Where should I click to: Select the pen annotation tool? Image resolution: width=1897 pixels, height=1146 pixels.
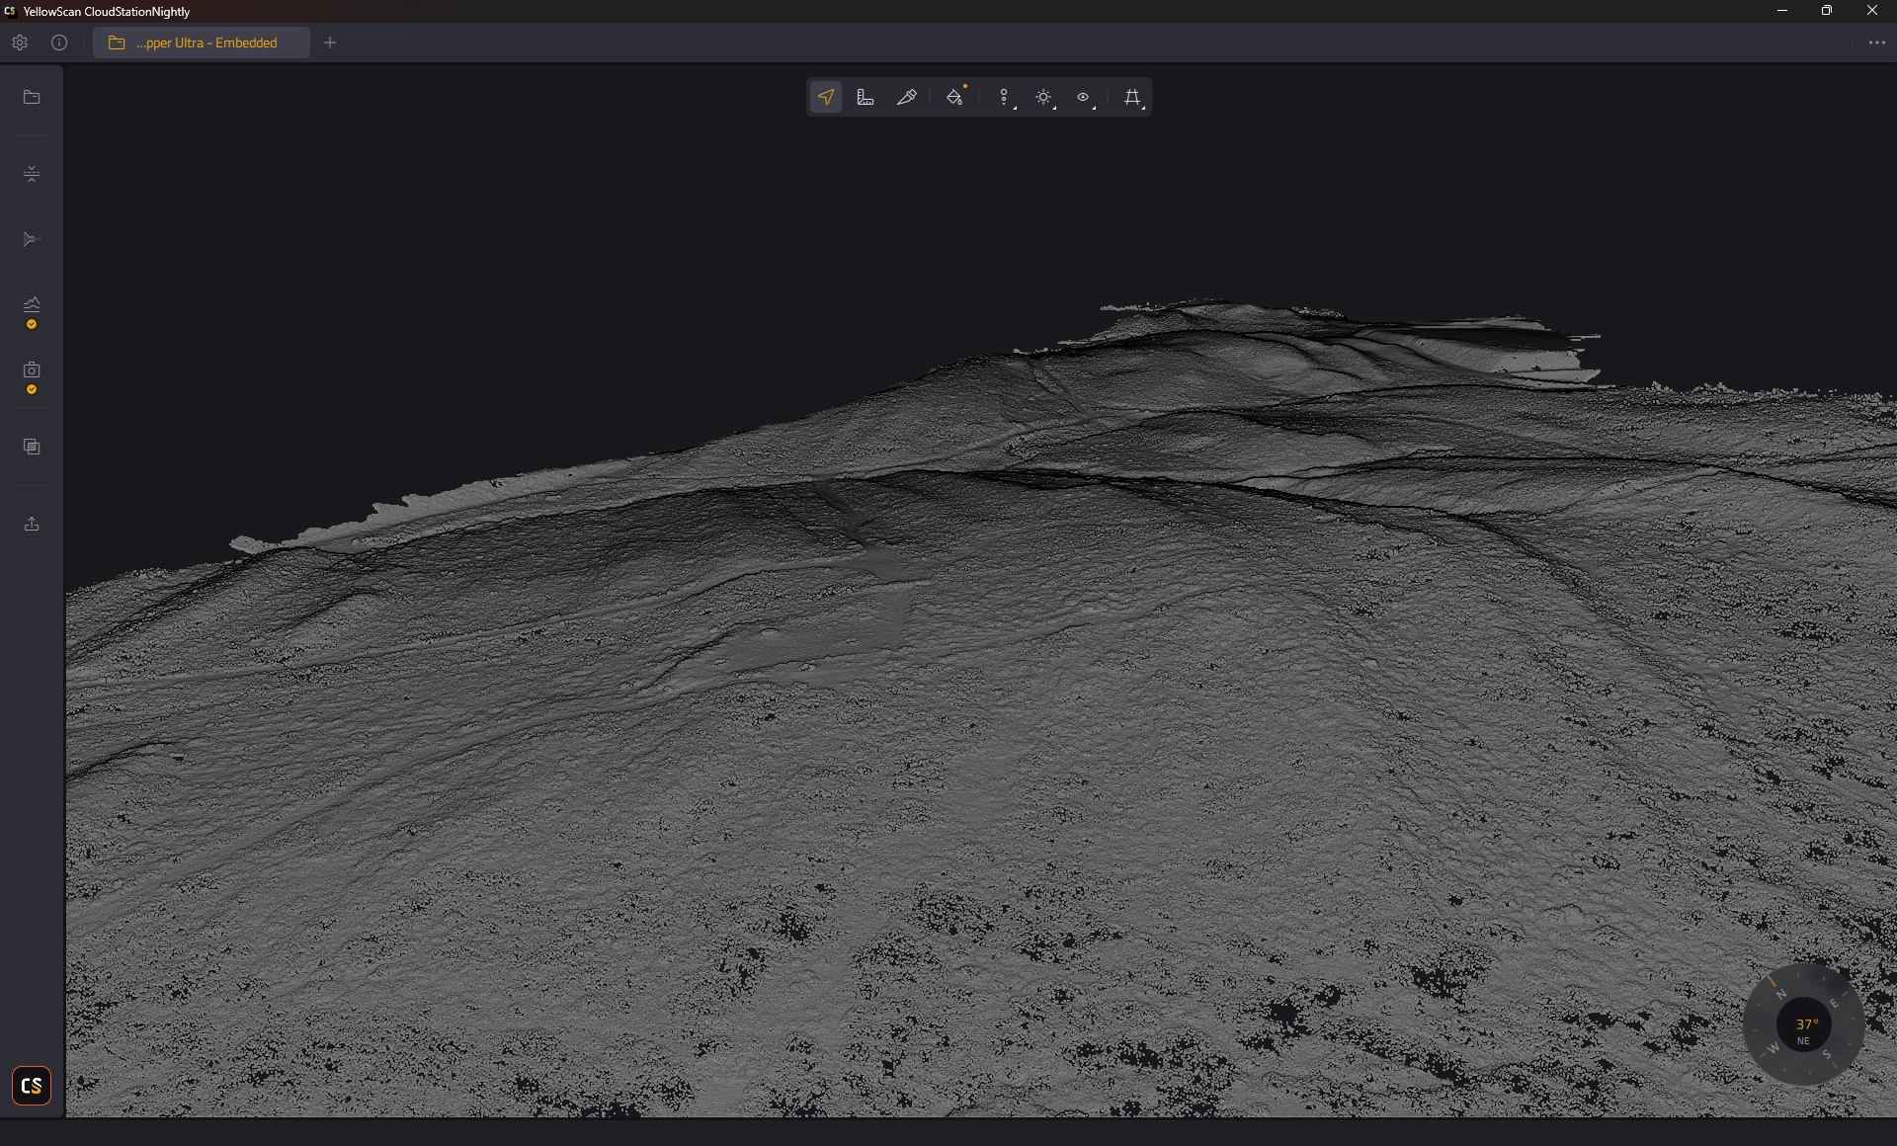click(906, 97)
